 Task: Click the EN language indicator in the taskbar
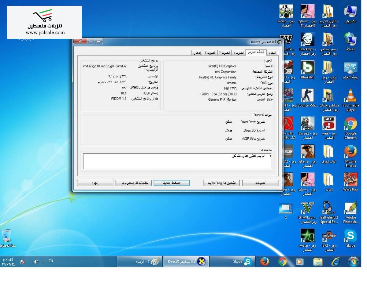point(51,261)
